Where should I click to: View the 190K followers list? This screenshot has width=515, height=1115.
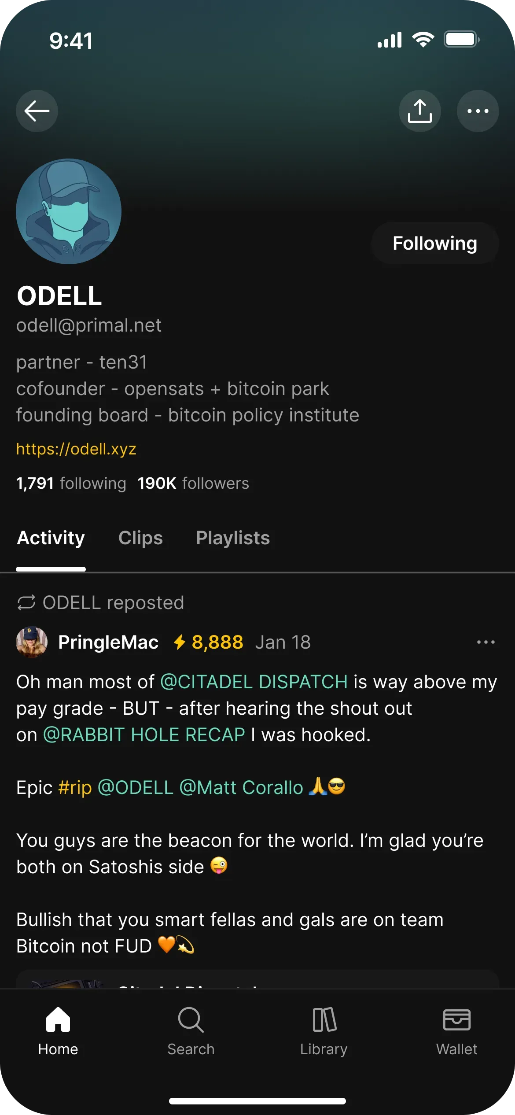[193, 483]
